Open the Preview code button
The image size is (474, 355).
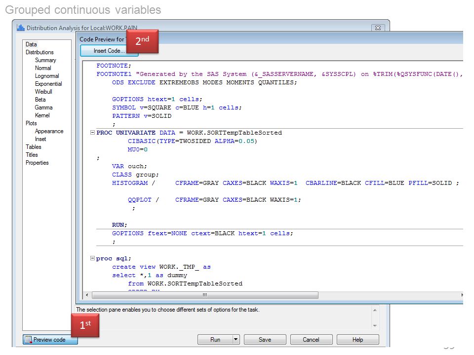[x=50, y=340]
